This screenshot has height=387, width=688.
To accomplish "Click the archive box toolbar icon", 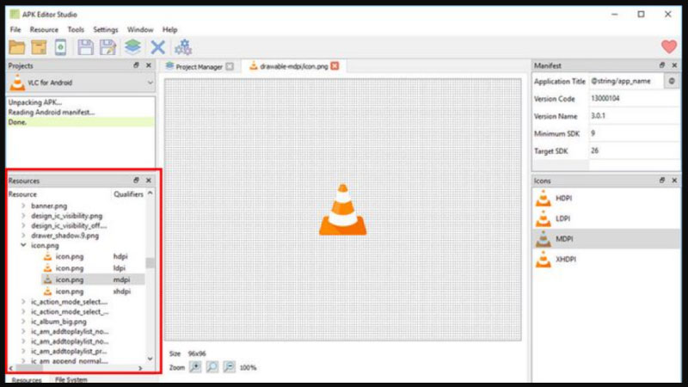I will pos(39,47).
